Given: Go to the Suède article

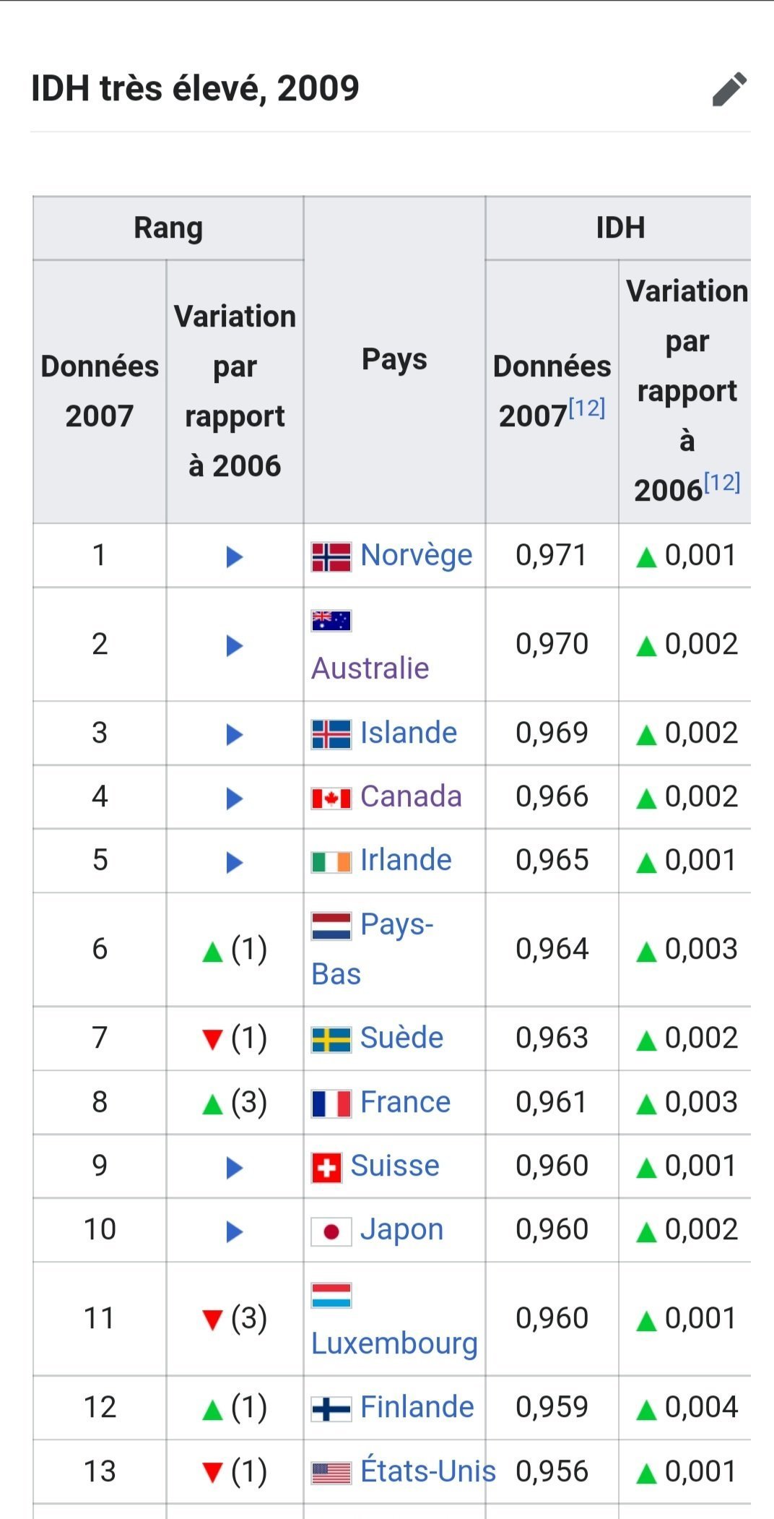Looking at the screenshot, I should (x=401, y=1038).
